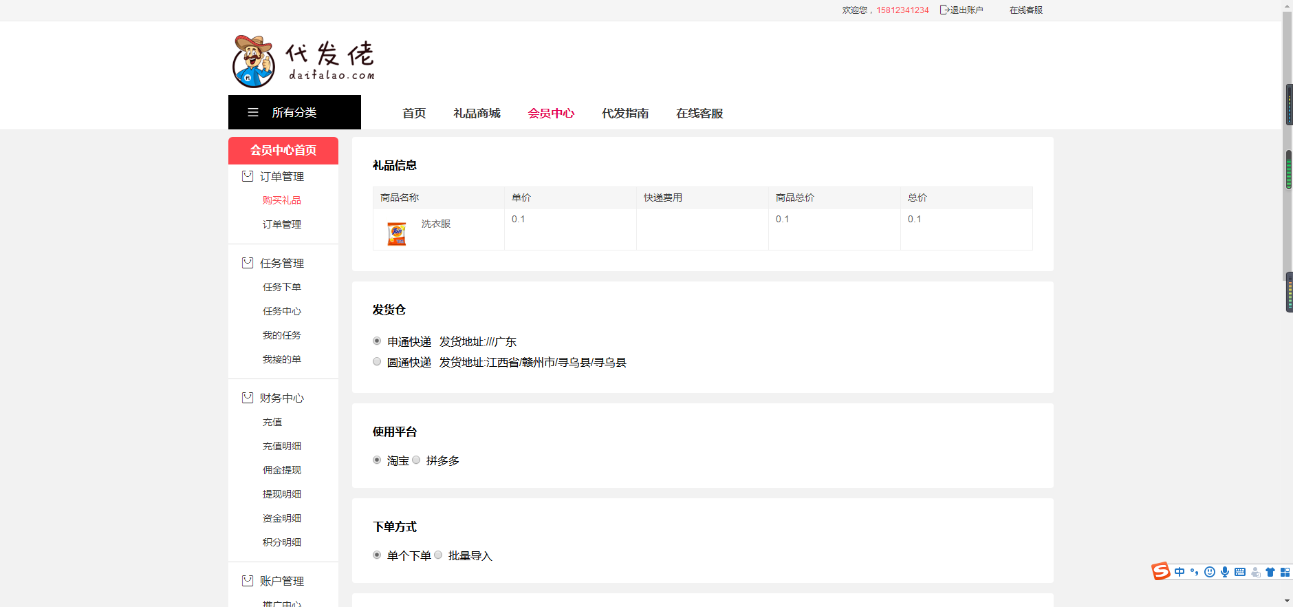1293x607 pixels.
Task: Open the emoji smiley panel in Sogou bar
Action: pos(1210,572)
